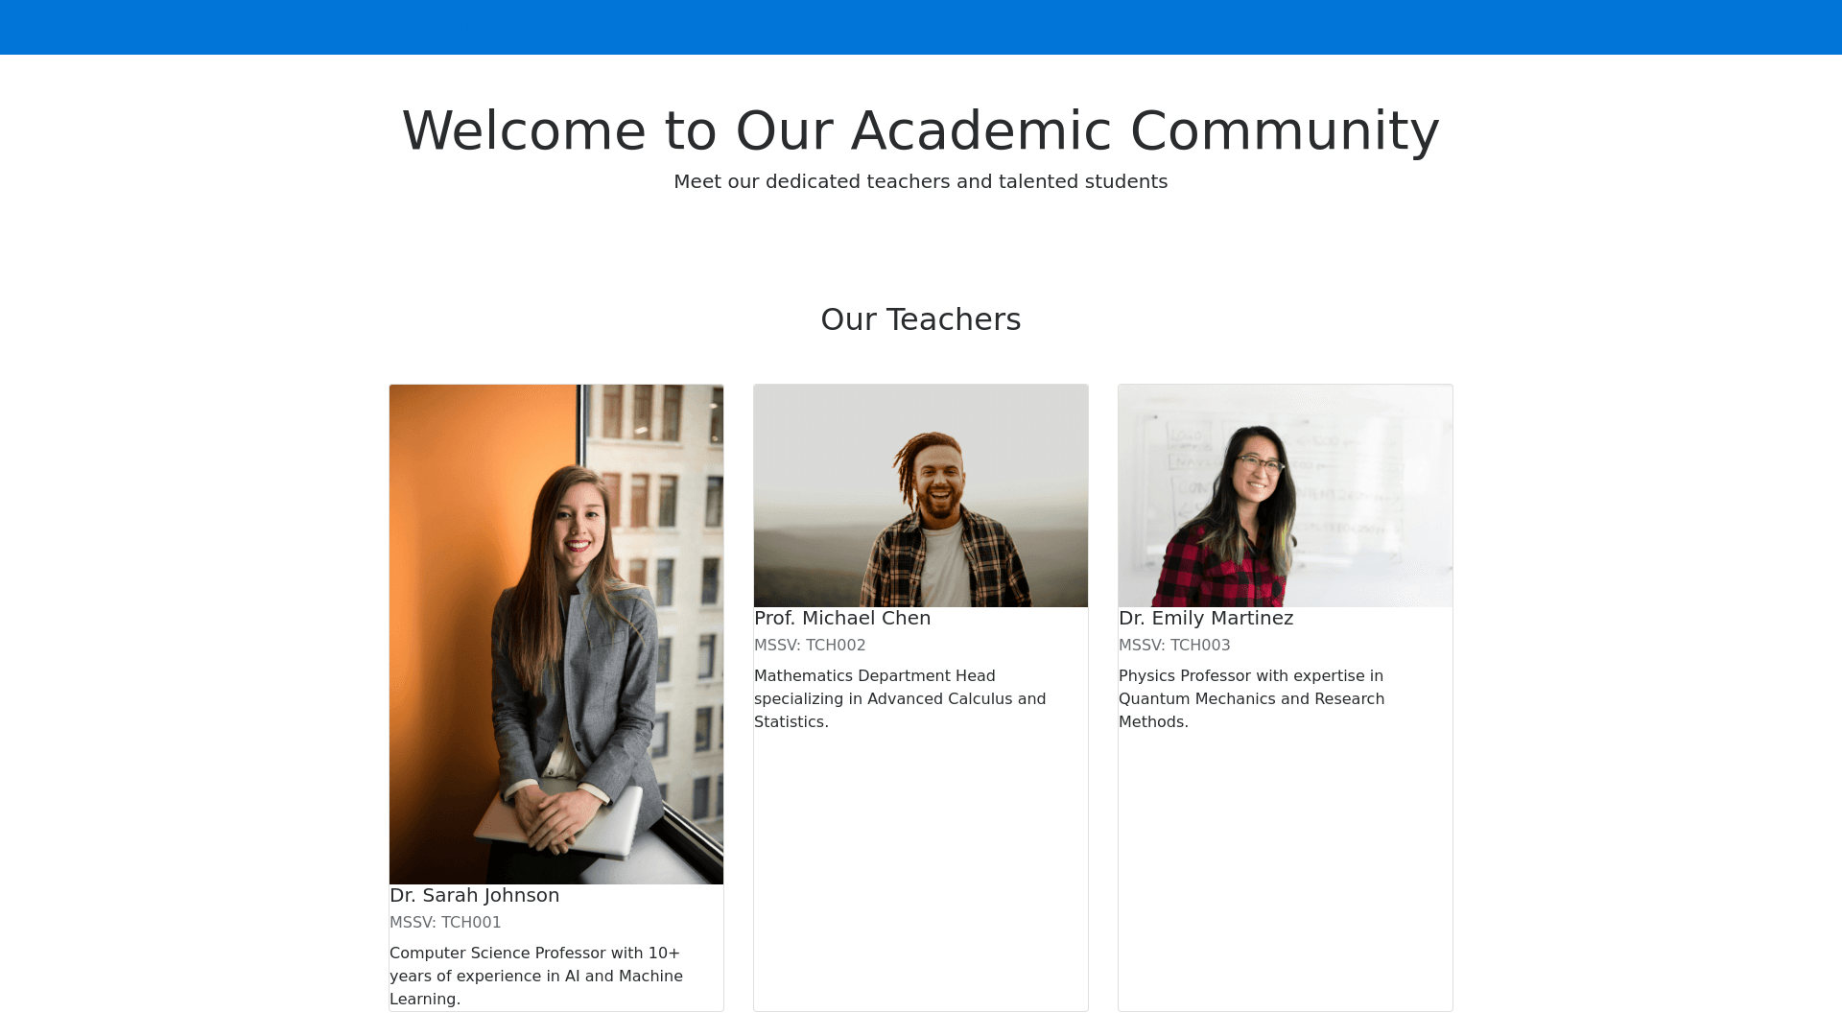Open Prof. Michael Chen's profile photo
Image resolution: width=1842 pixels, height=1036 pixels.
click(921, 495)
